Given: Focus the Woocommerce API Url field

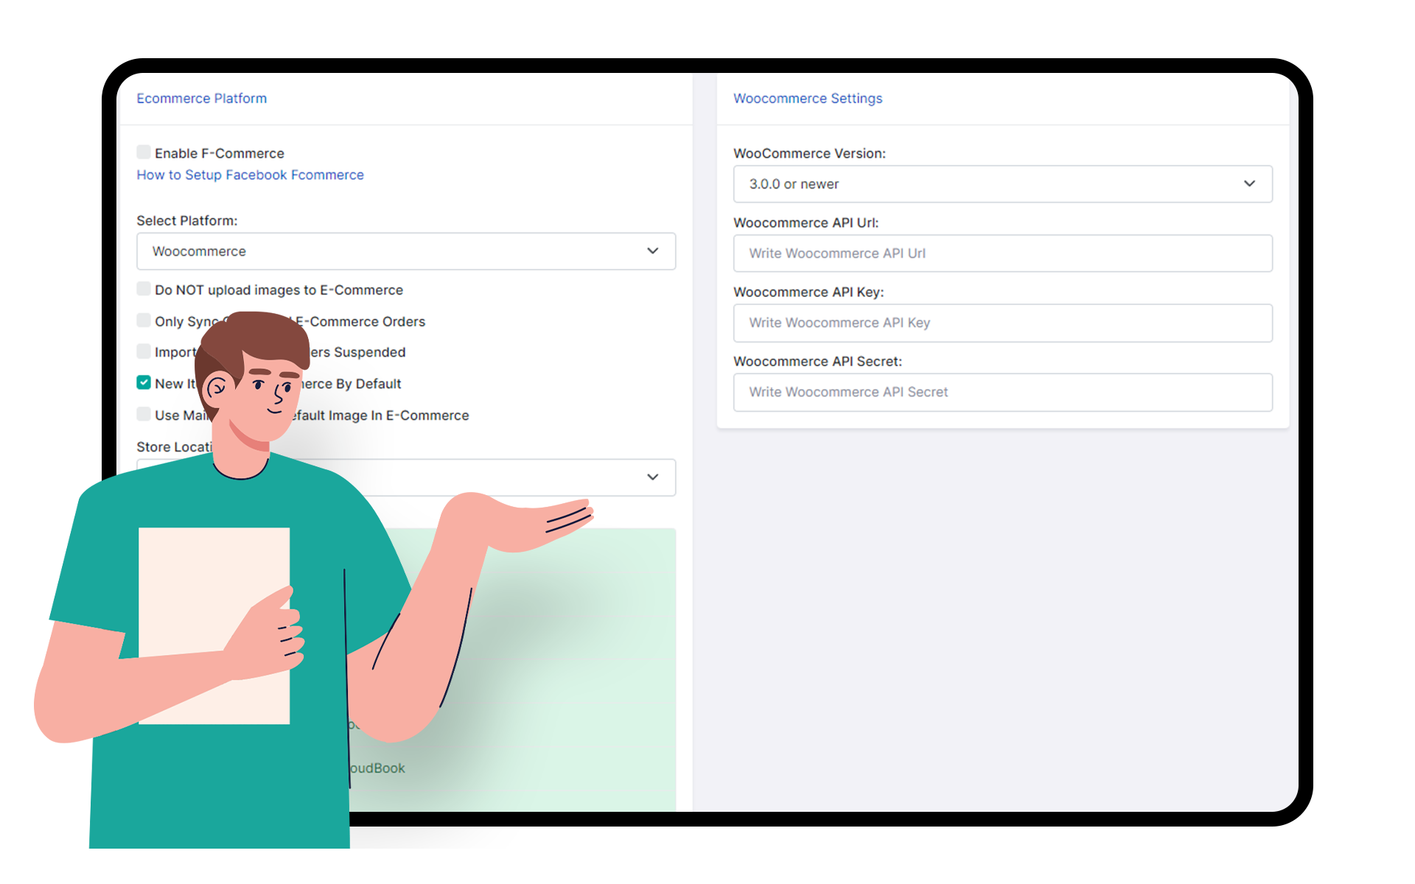Looking at the screenshot, I should (x=1003, y=253).
